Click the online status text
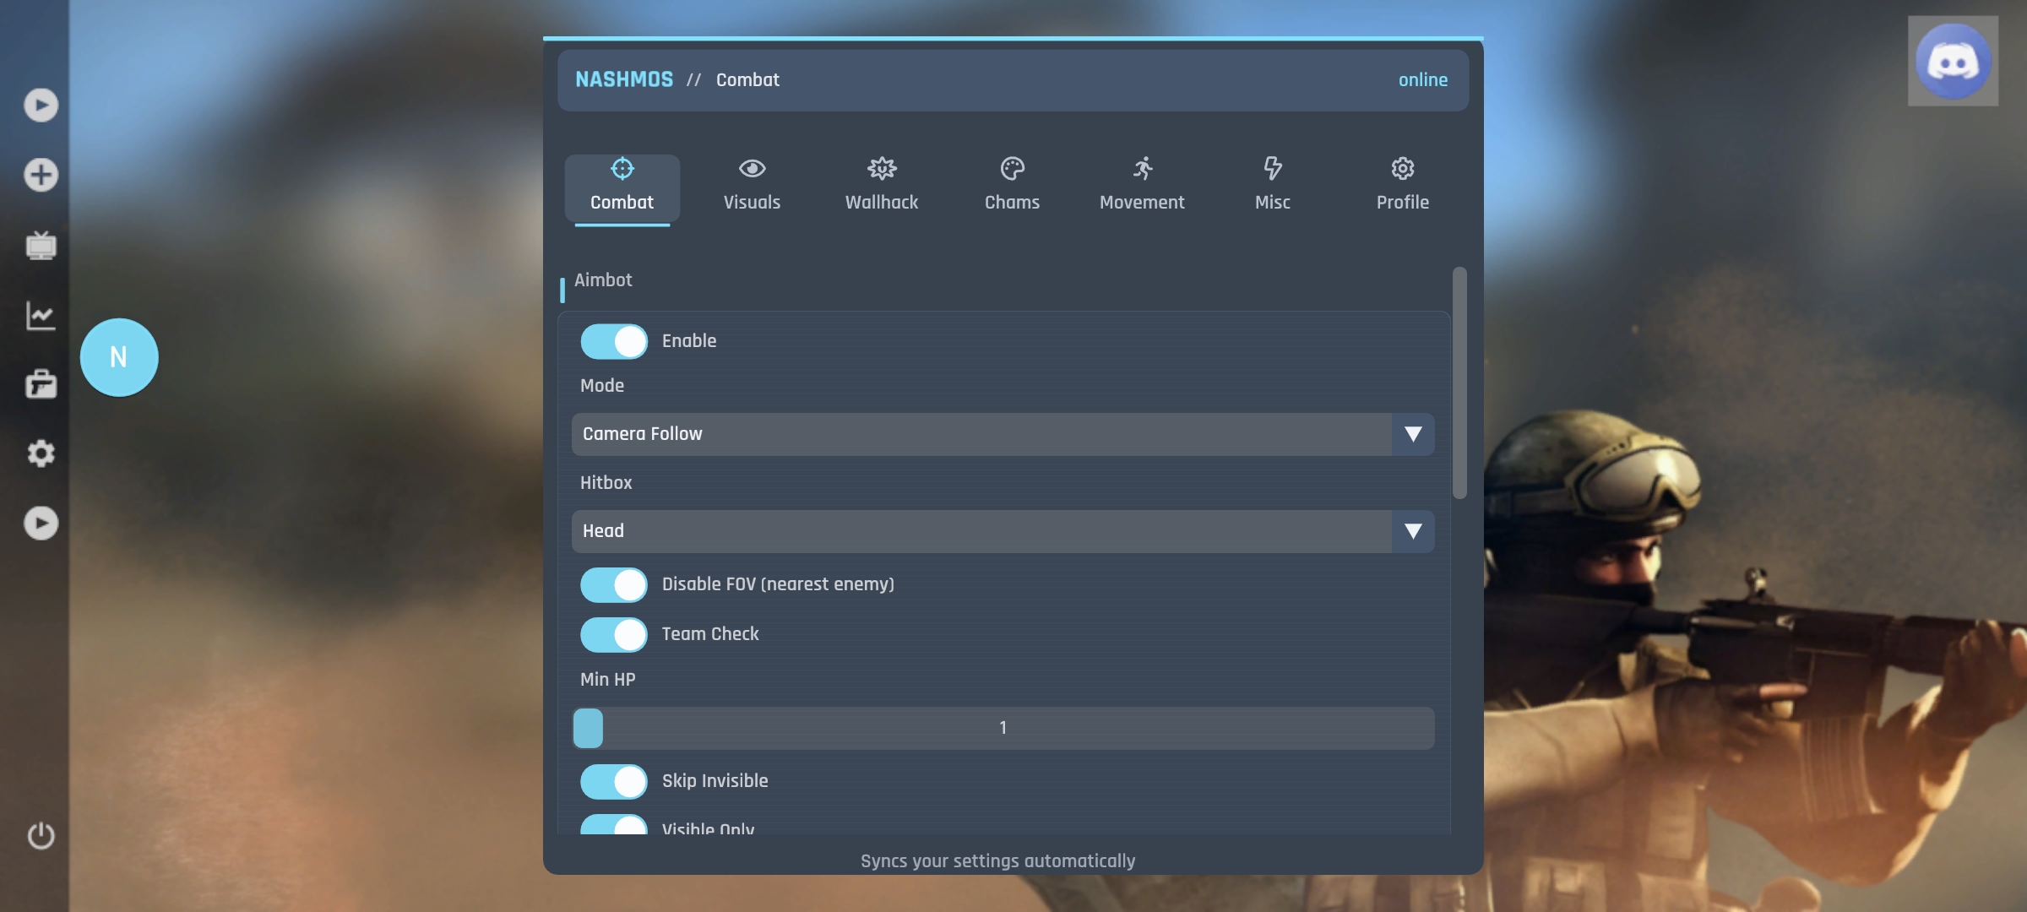The image size is (2027, 912). pos(1423,79)
